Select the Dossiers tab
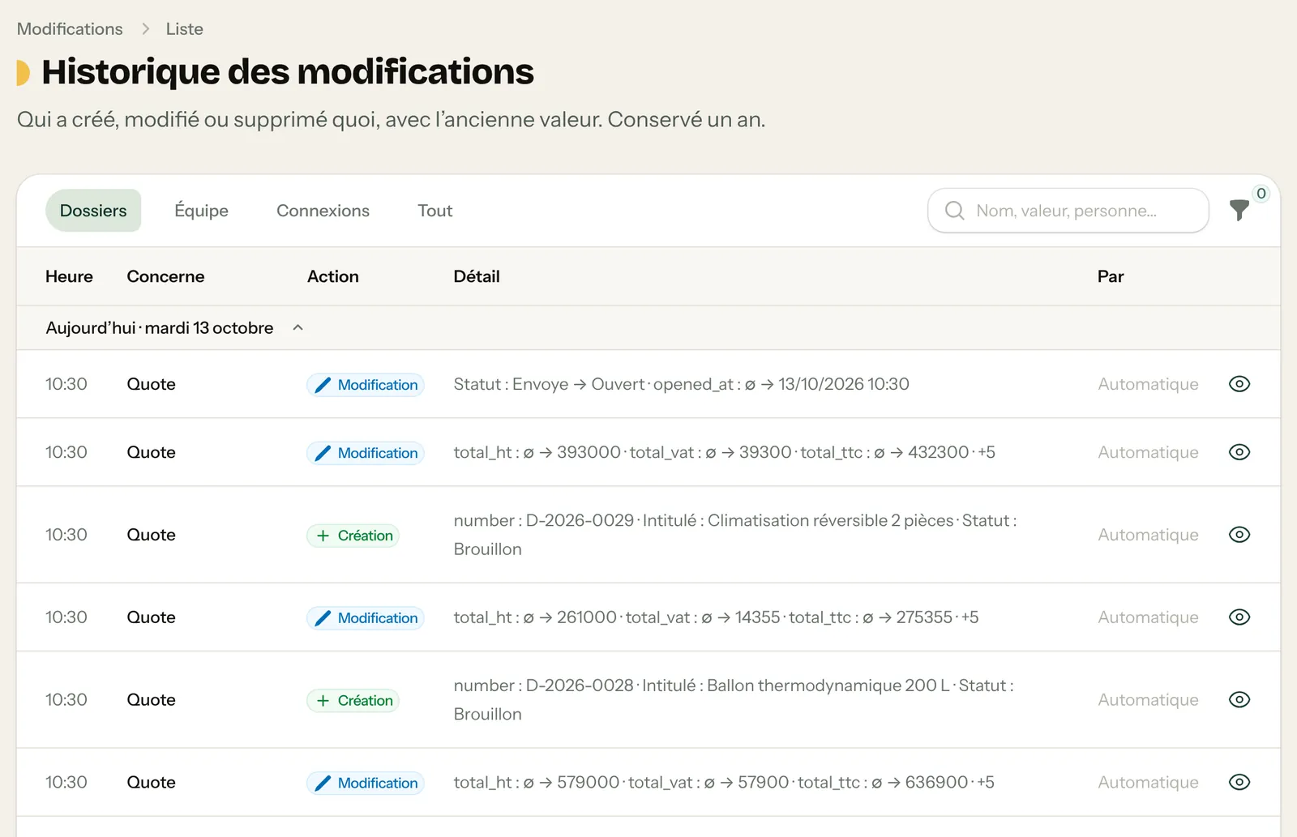Screen dimensions: 1297x837 (x=93, y=211)
